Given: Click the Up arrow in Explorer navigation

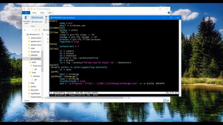Looking at the screenshot, I should 36,30.
